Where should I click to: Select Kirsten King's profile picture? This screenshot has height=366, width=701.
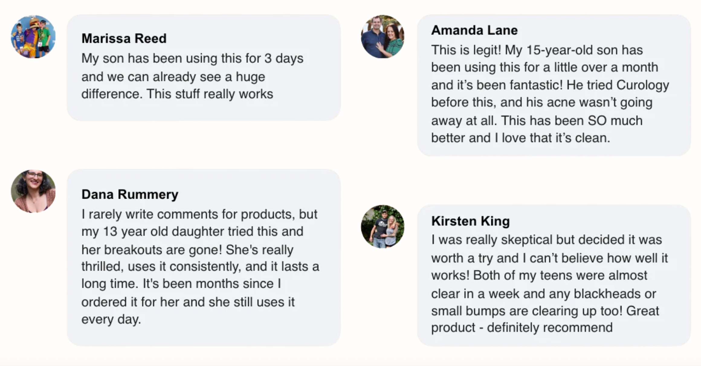pos(383,226)
